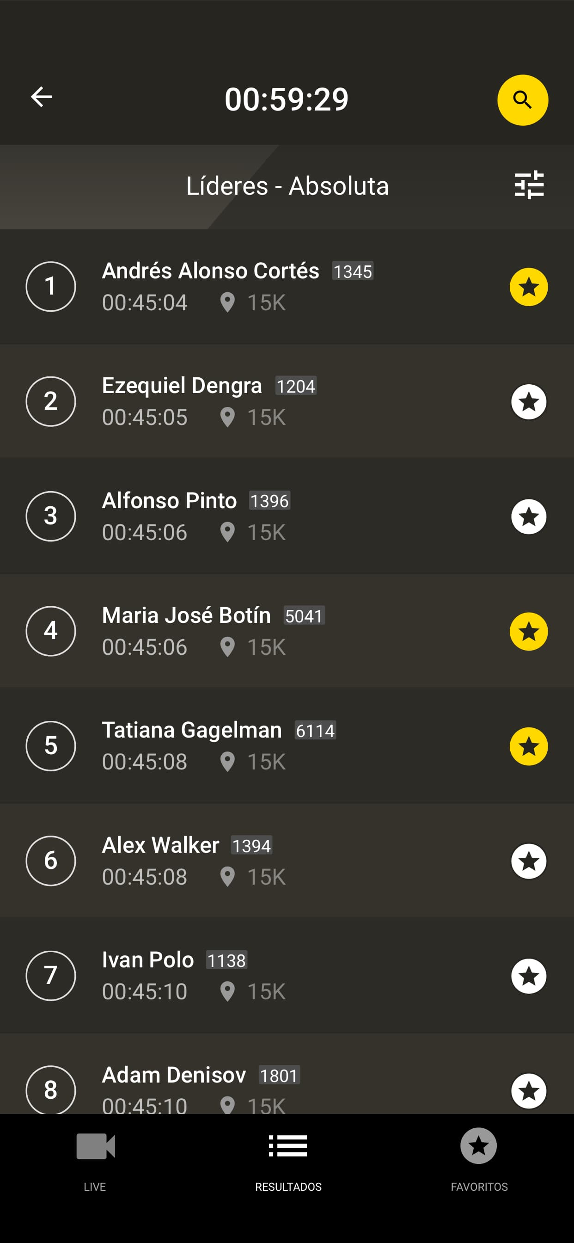Mark Adam Denisov as favorite
Image resolution: width=574 pixels, height=1243 pixels.
[x=529, y=1091]
